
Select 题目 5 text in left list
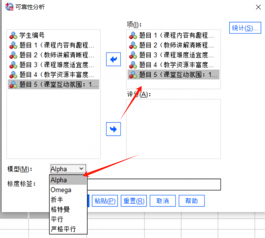click(58, 84)
